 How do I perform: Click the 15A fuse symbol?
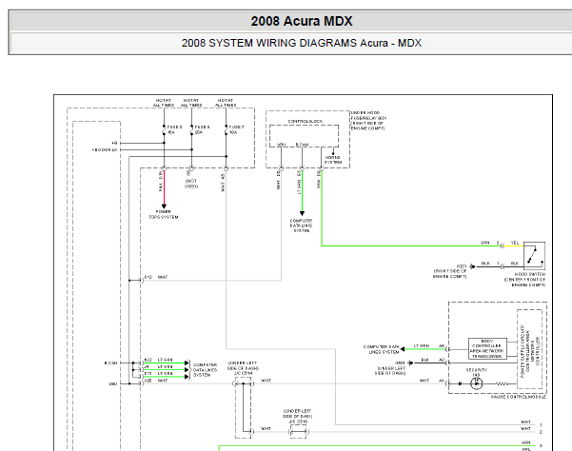tap(164, 129)
